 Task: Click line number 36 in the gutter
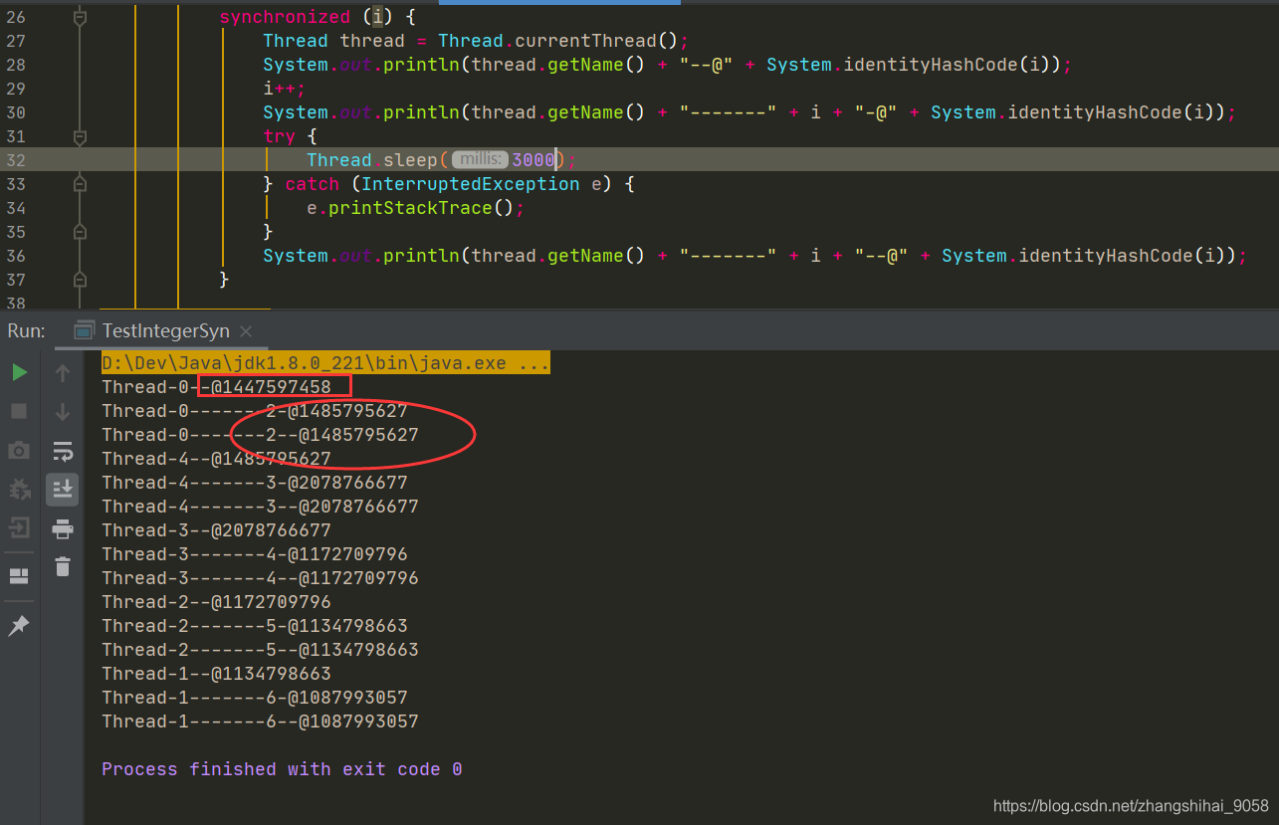click(16, 256)
